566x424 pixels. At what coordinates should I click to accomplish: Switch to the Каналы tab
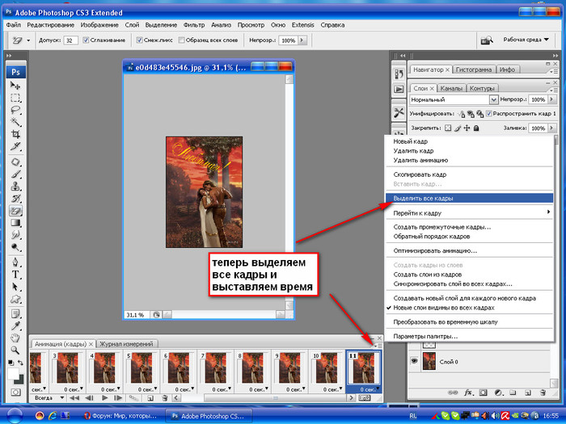451,88
